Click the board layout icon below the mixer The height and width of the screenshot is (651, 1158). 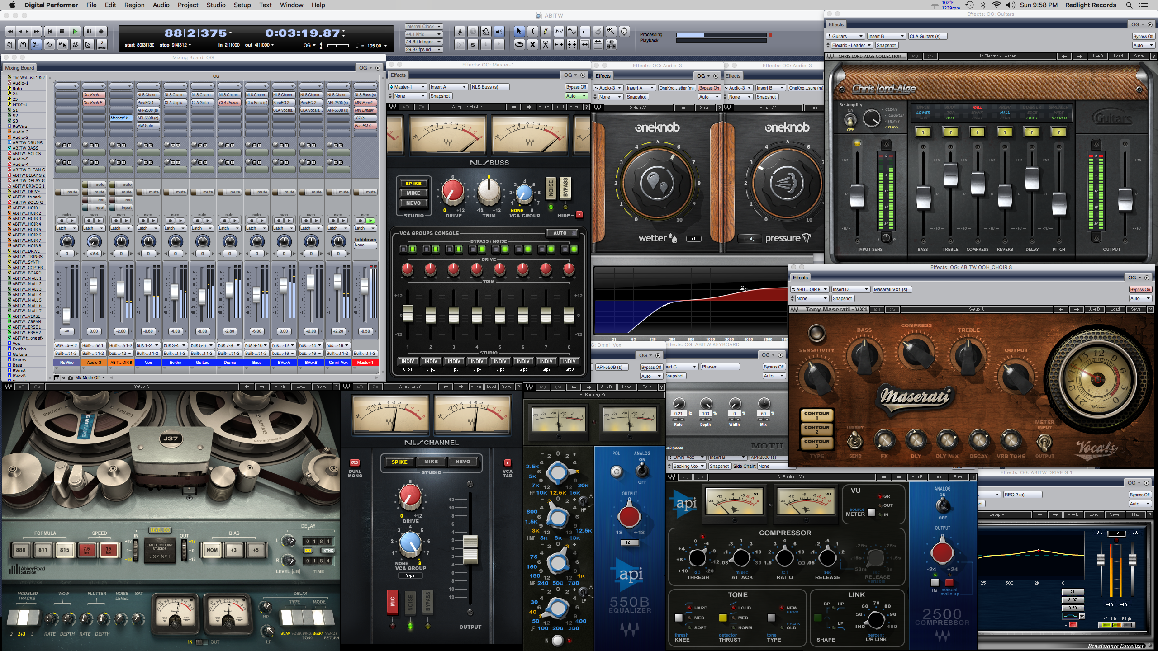(x=57, y=377)
